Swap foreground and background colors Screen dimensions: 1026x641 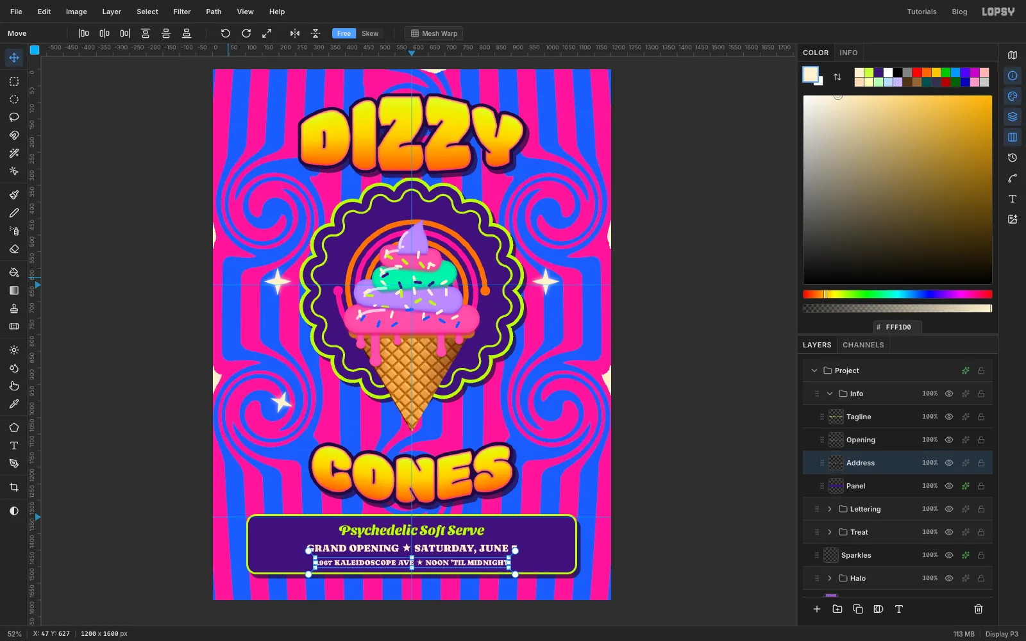coord(837,77)
